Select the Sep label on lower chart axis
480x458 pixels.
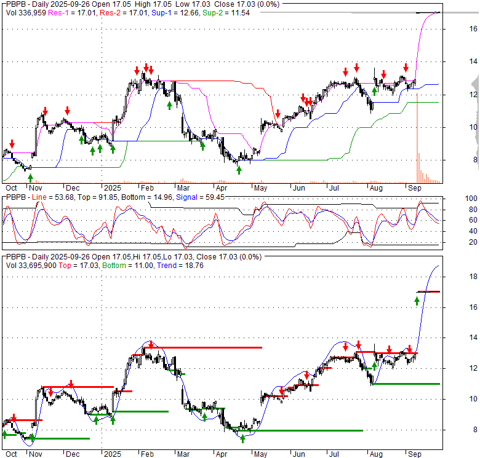click(x=415, y=454)
